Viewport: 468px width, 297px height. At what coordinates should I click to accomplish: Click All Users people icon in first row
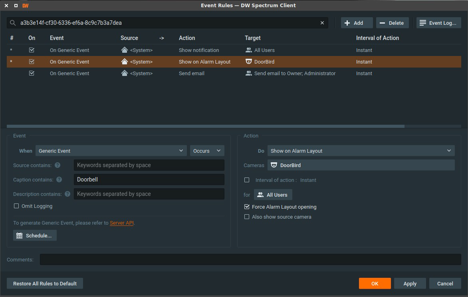pos(248,50)
